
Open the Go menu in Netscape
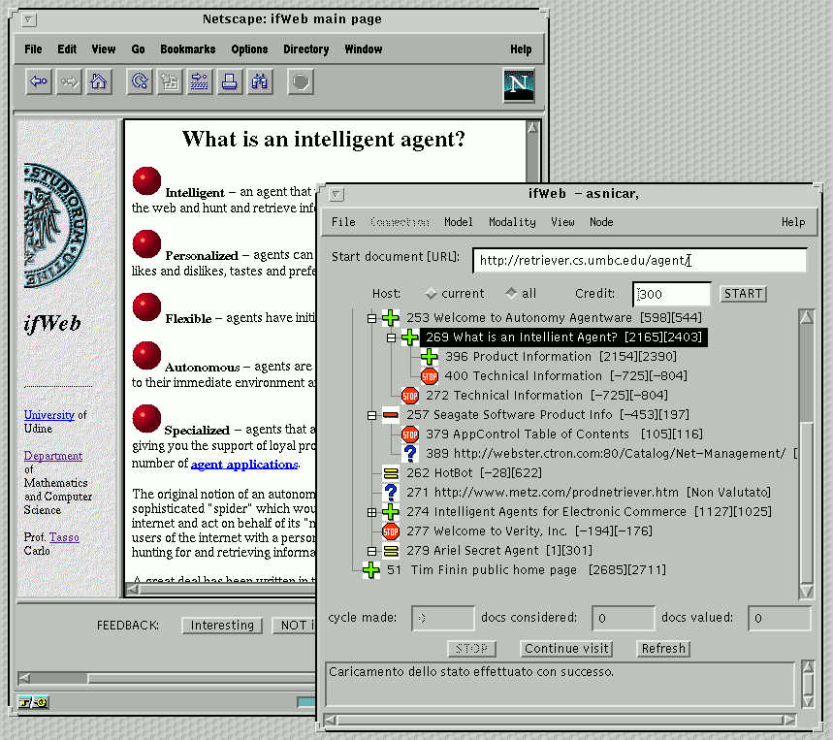point(138,49)
